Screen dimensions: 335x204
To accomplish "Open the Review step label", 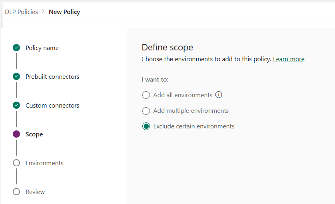I will click(x=35, y=192).
